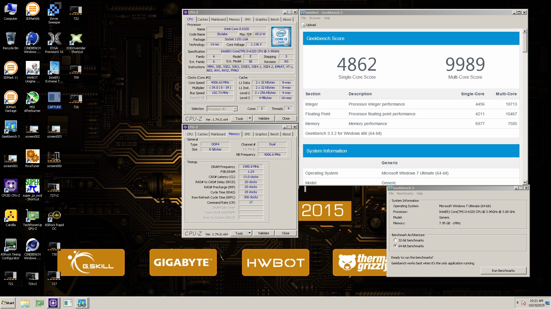
Task: Switch to Mainboard tab in top CPU-Z
Action: tap(218, 19)
